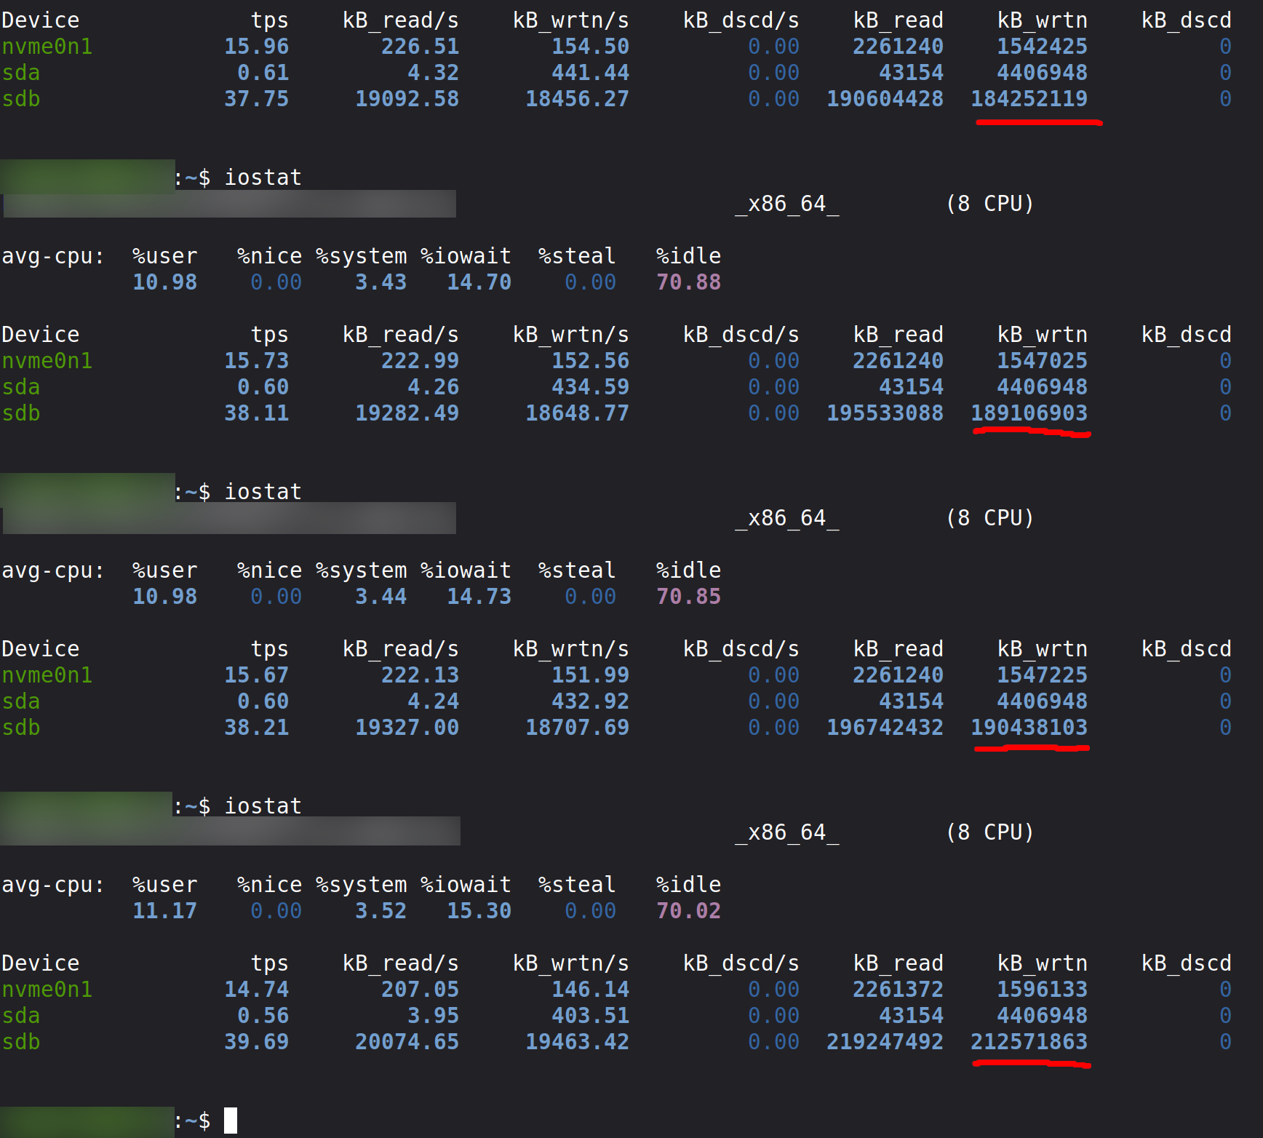1263x1138 pixels.
Task: Click the sda kB_wrtn/s value 403.51
Action: [590, 1016]
